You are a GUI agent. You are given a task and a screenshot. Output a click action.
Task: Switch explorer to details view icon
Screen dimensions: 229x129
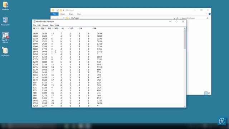tap(206, 93)
